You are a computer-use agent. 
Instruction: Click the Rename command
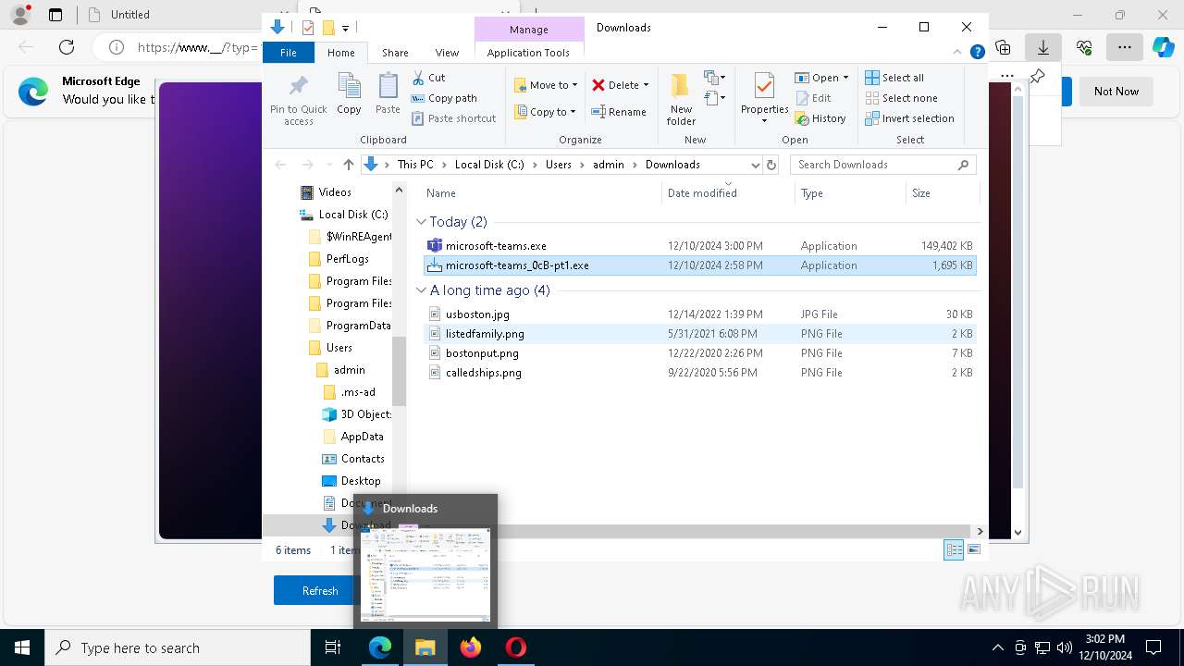pos(619,112)
